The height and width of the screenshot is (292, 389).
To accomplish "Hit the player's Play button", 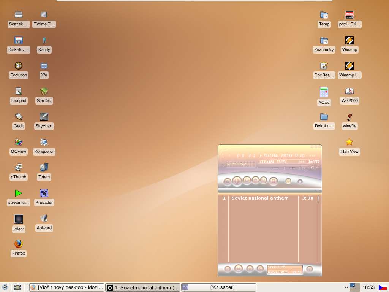I will [237, 181].
